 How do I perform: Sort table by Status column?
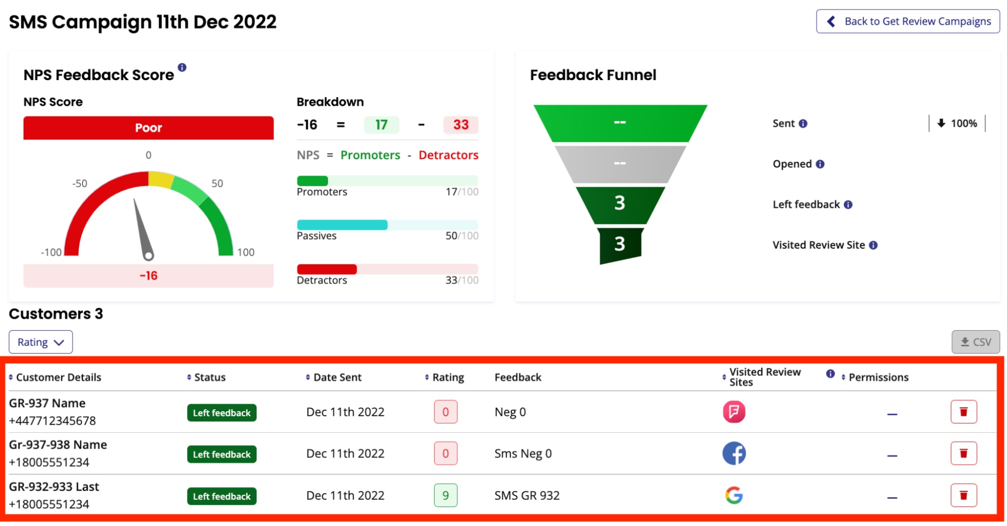[x=206, y=378]
